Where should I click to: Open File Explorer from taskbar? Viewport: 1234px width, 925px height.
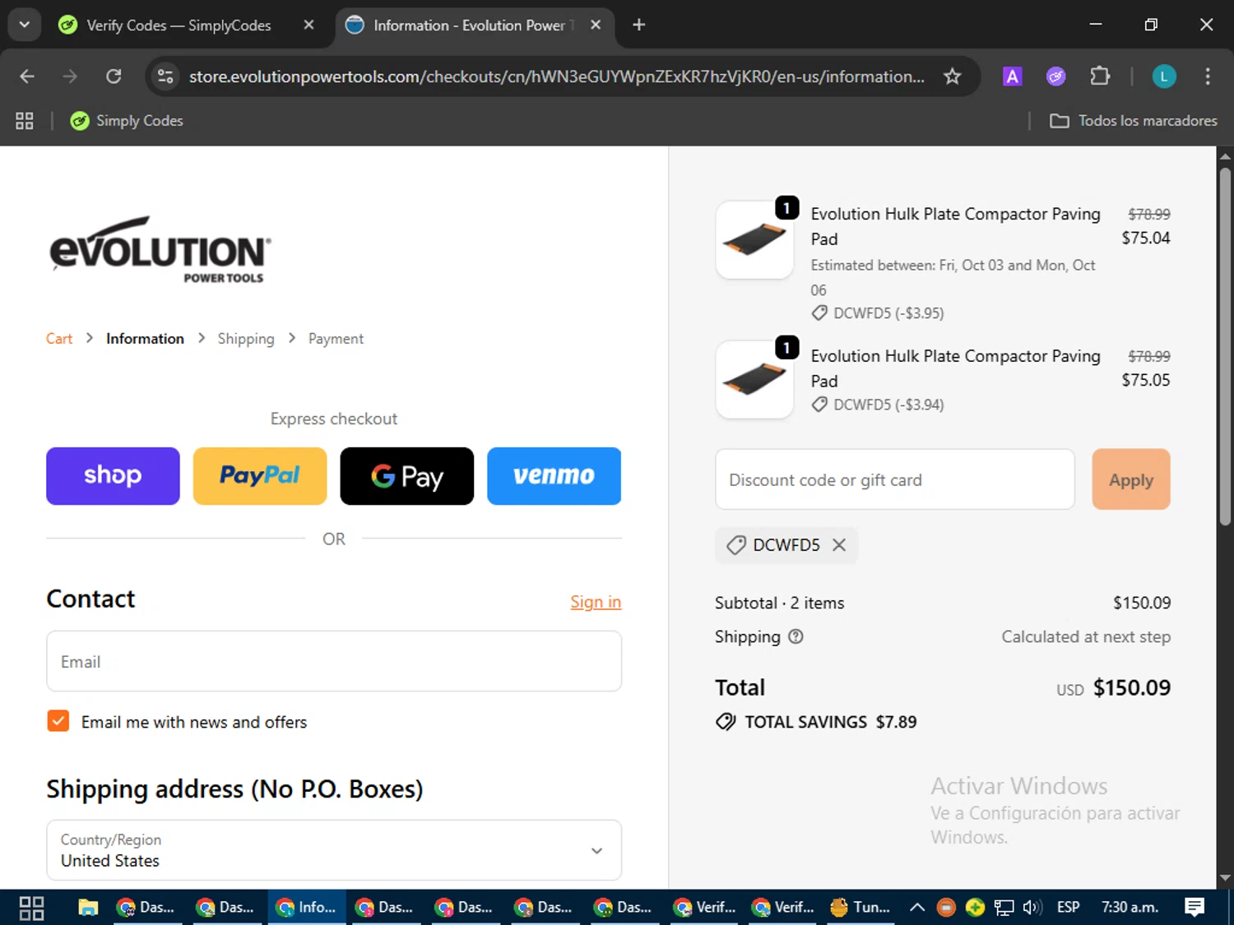(88, 908)
